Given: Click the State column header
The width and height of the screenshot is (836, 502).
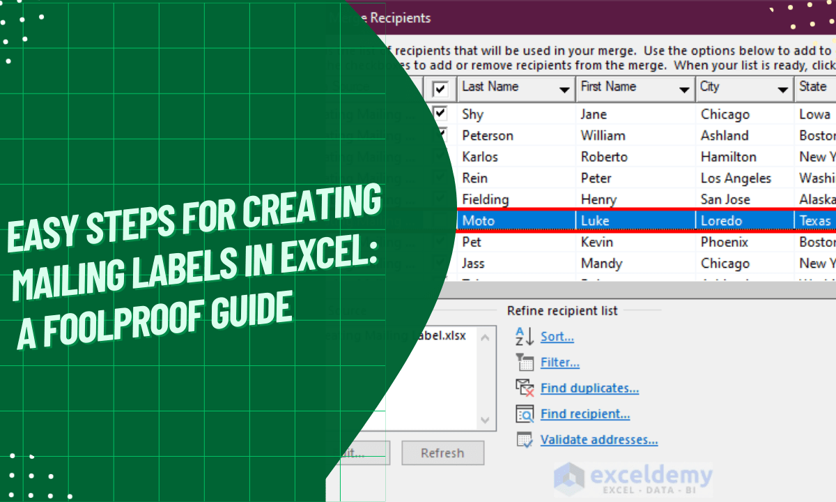Looking at the screenshot, I should [x=815, y=87].
